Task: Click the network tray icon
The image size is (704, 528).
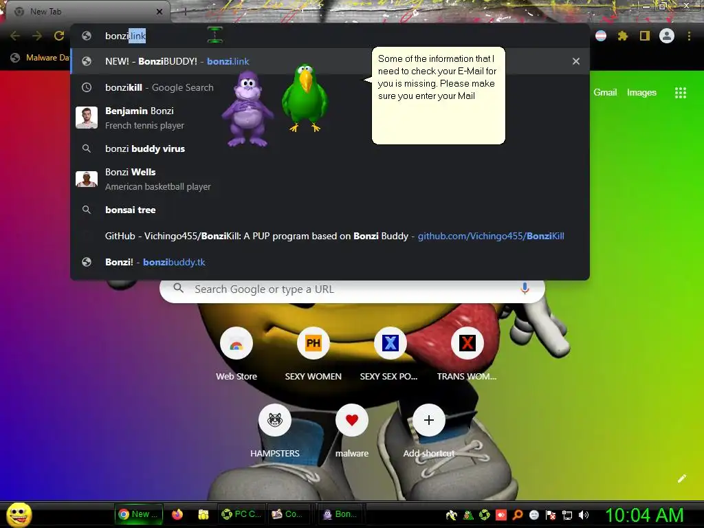Action: point(567,515)
